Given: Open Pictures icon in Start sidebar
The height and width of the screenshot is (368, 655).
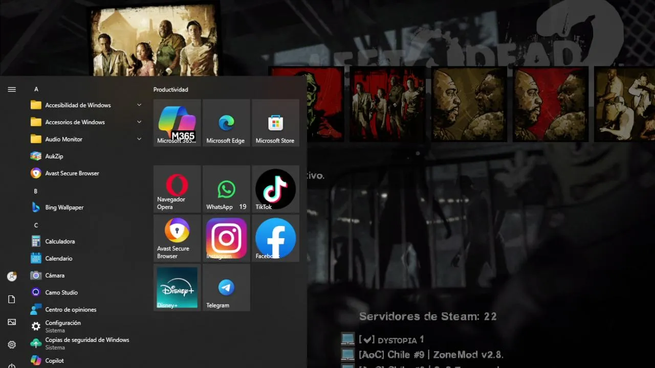Looking at the screenshot, I should click(x=12, y=322).
